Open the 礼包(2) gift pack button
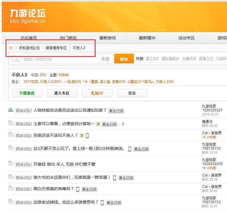Image resolution: width=227 pixels, height=212 pixels. coord(97,93)
